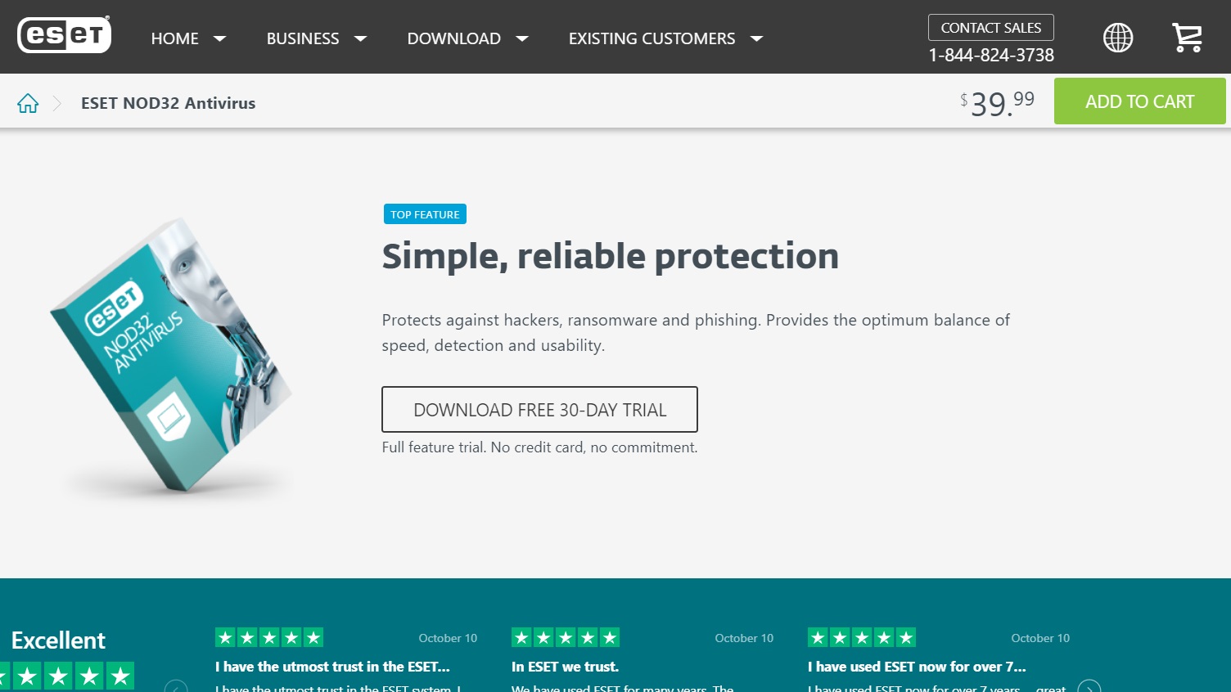The width and height of the screenshot is (1231, 692).
Task: Click star rating above 'I have used ESET now' review
Action: point(862,637)
